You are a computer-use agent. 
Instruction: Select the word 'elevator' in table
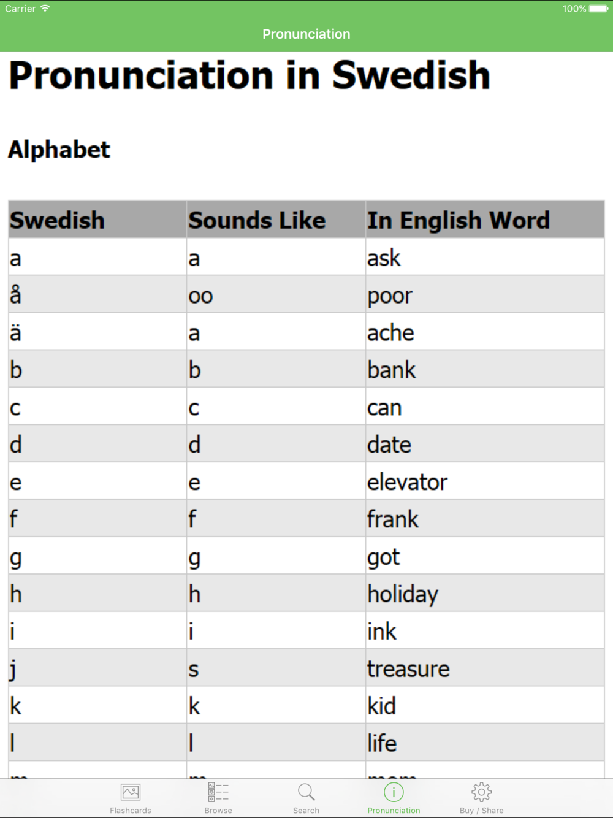pos(407,482)
